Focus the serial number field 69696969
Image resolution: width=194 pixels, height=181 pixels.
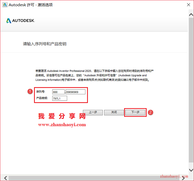click(x=76, y=92)
